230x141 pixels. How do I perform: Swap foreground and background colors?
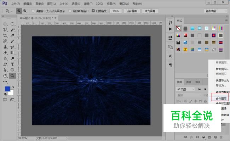[x=13, y=87]
